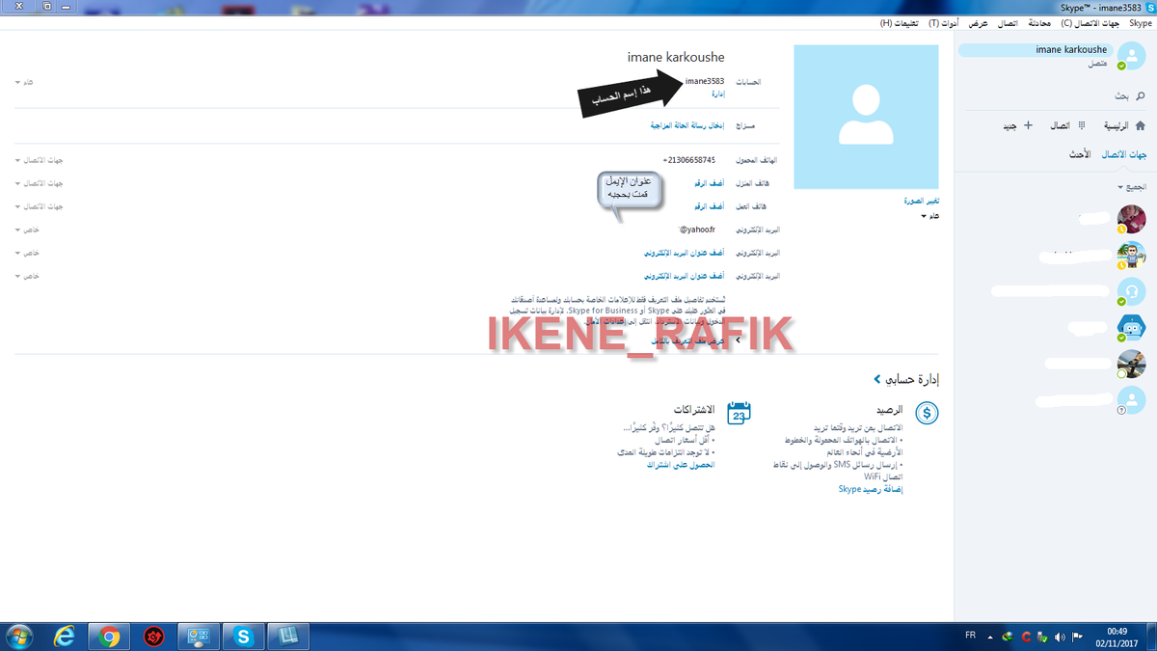This screenshot has width=1157, height=651.
Task: Open the جهات الاتصال (C) menu
Action: pos(1091,22)
